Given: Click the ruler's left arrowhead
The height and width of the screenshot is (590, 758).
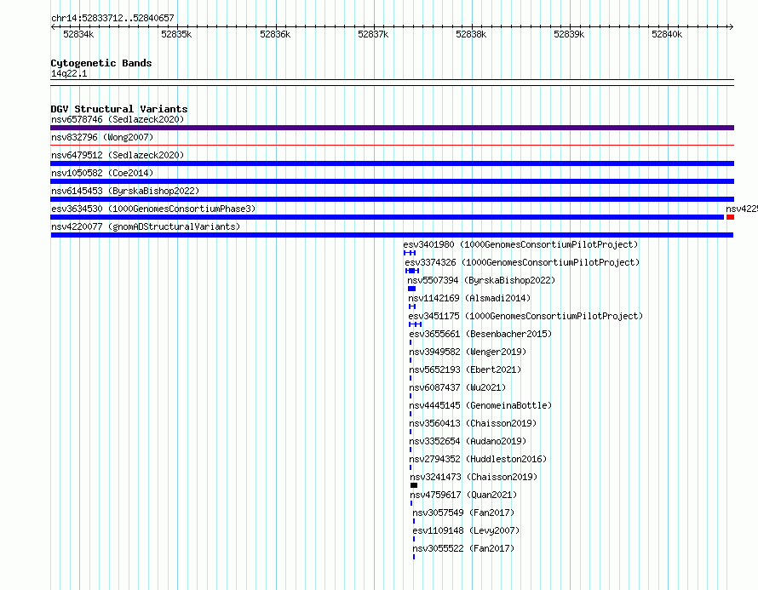Looking at the screenshot, I should point(53,26).
